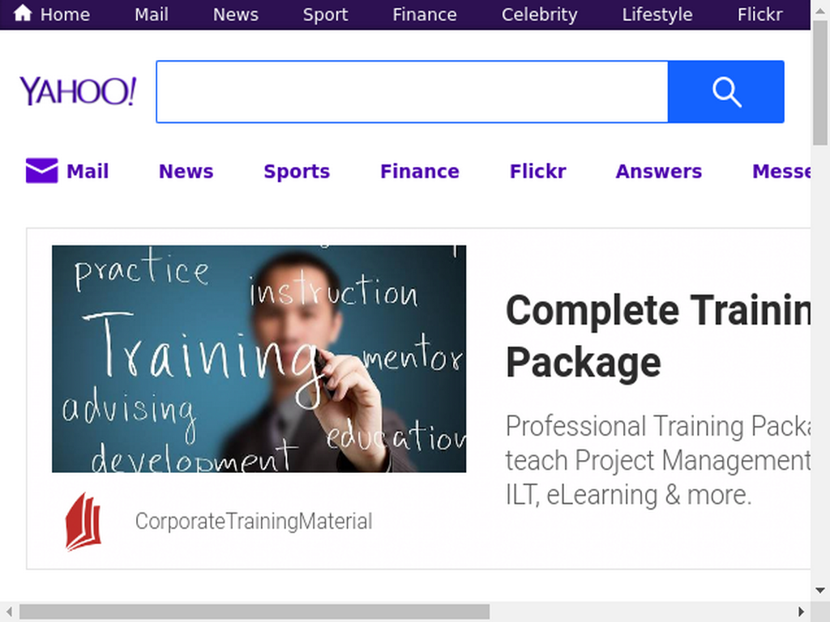Click the Answers link below the search box
Viewport: 830px width, 622px height.
(x=658, y=172)
